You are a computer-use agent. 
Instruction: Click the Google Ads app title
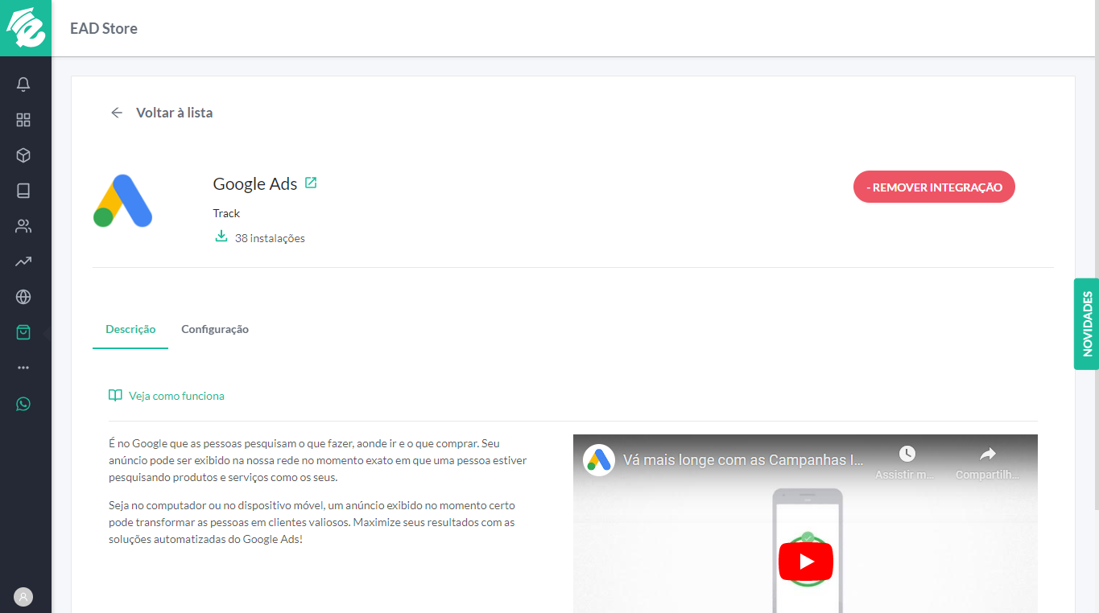coord(255,183)
